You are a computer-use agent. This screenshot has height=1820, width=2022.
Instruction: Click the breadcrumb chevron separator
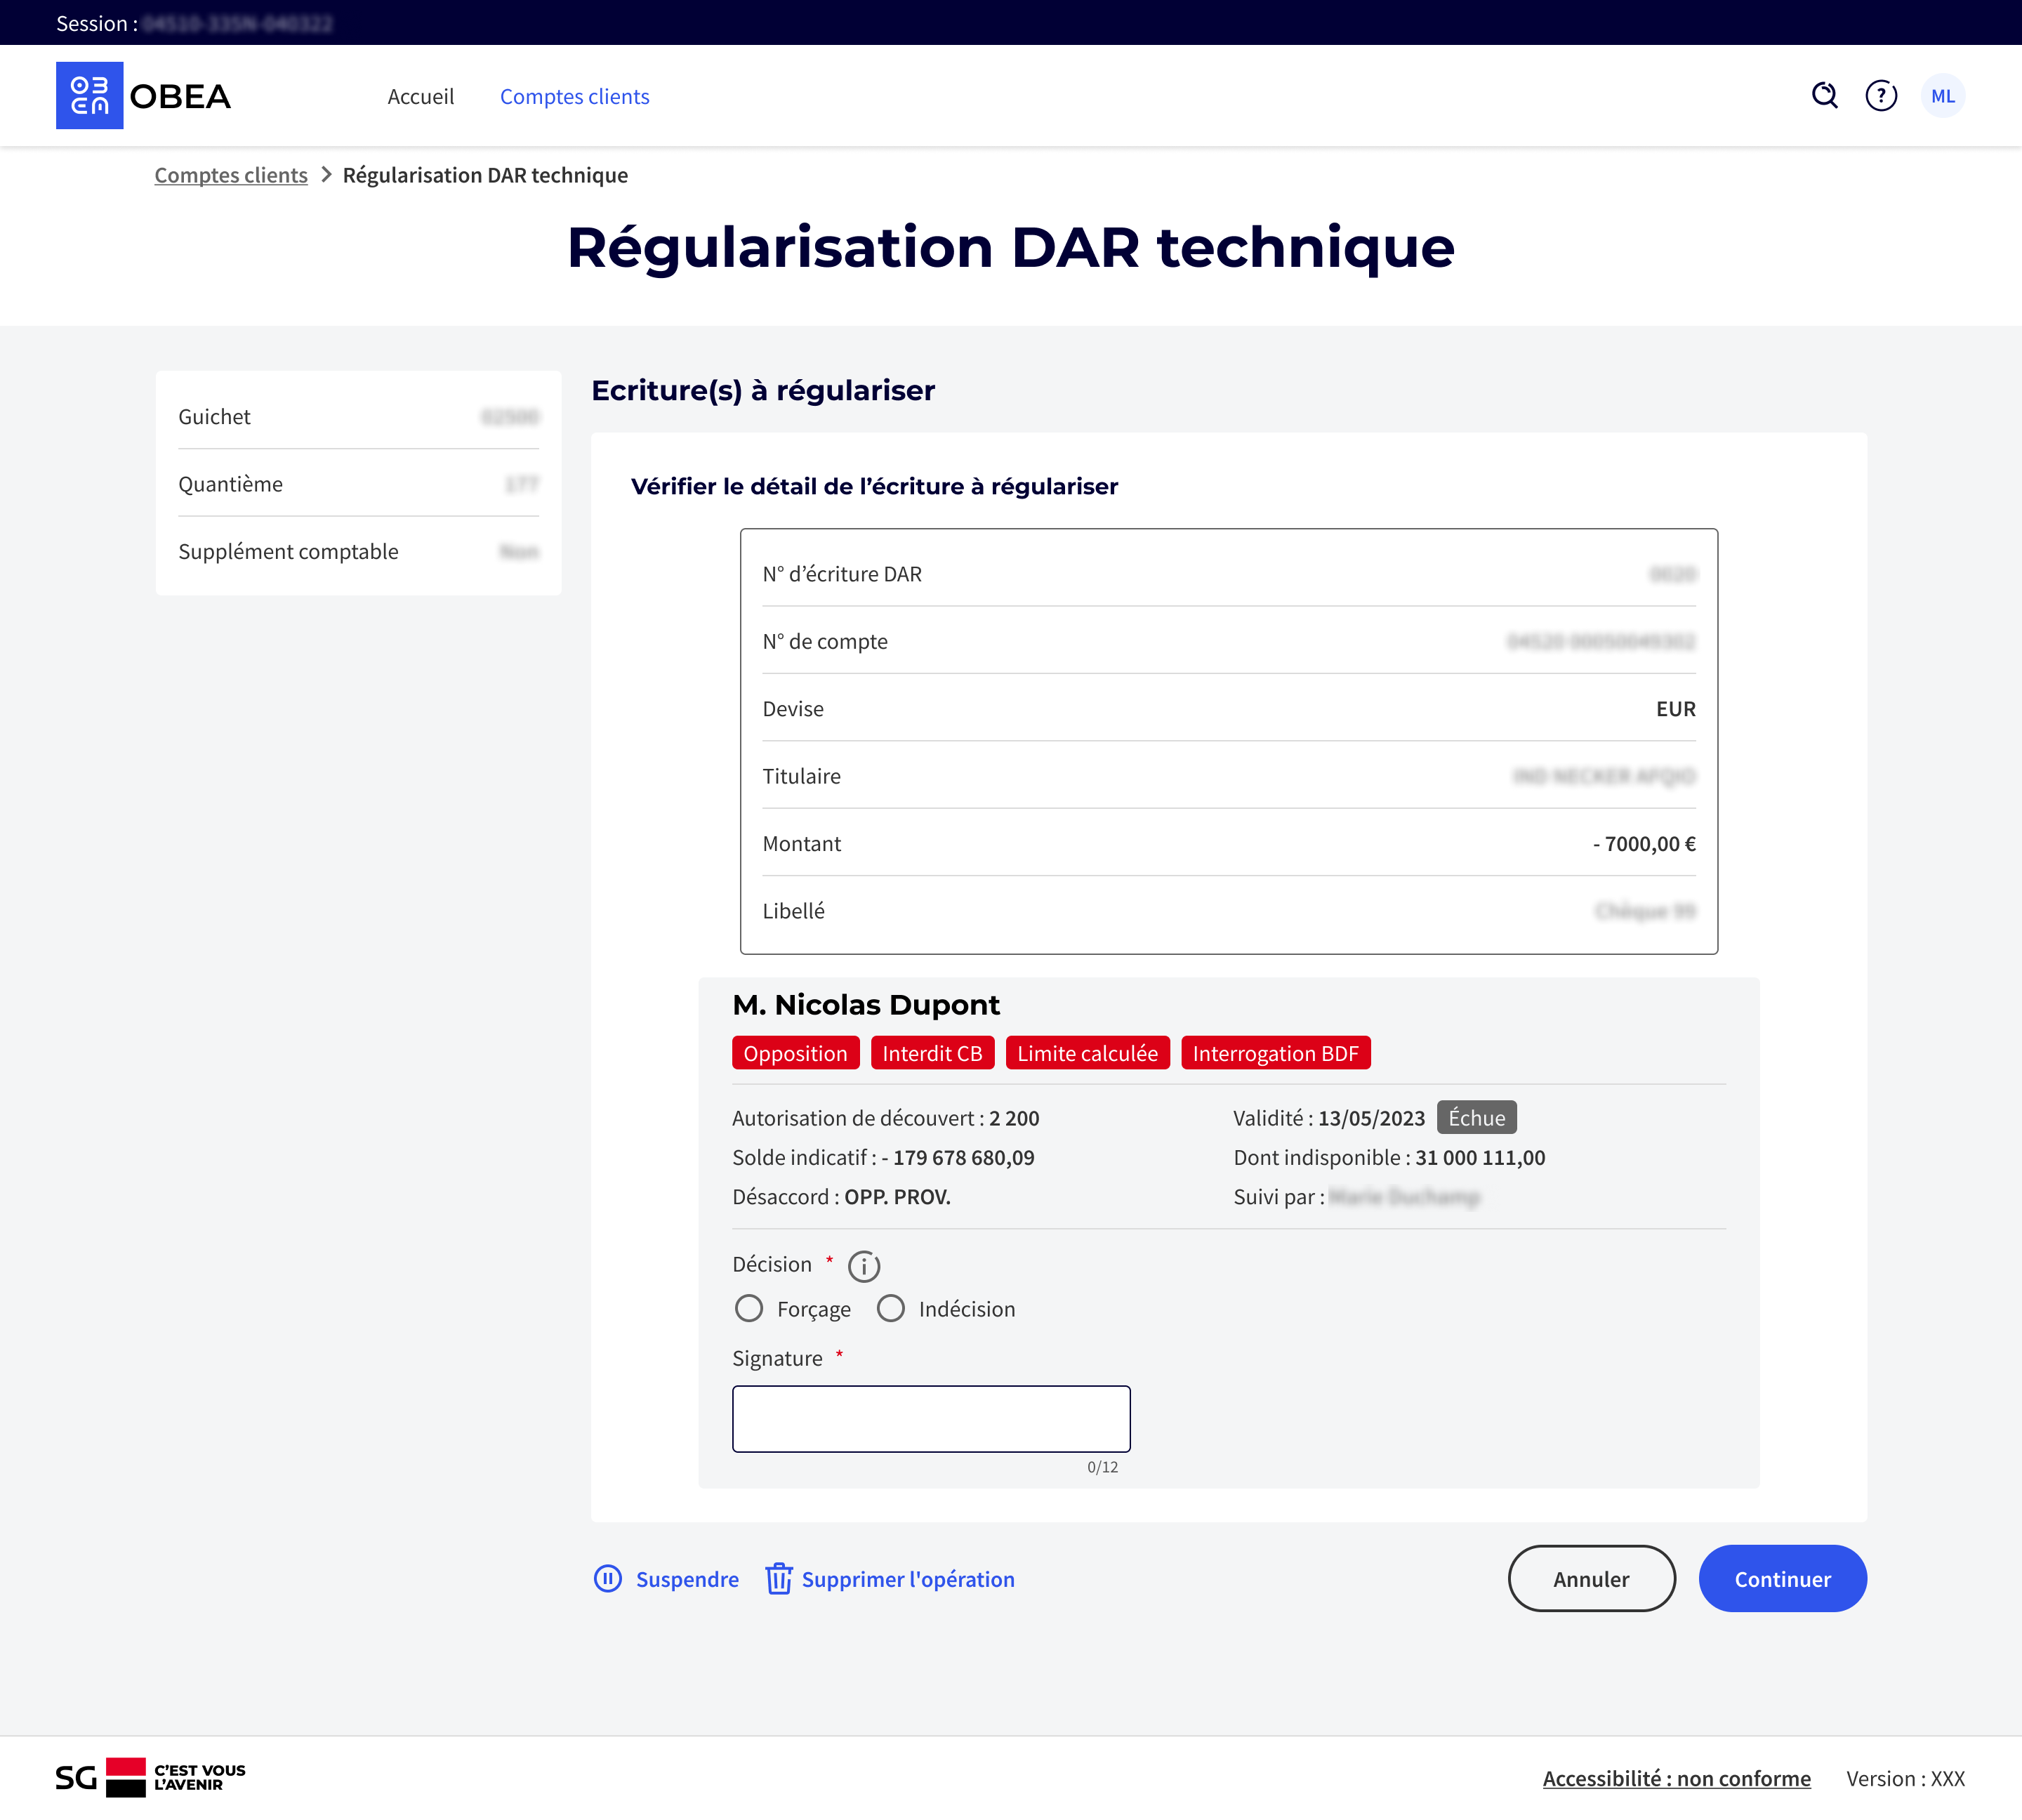pos(326,175)
